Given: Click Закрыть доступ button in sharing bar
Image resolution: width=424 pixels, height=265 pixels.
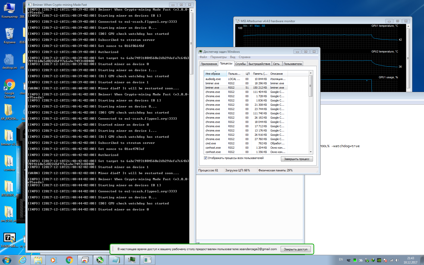Looking at the screenshot, I should (x=296, y=249).
